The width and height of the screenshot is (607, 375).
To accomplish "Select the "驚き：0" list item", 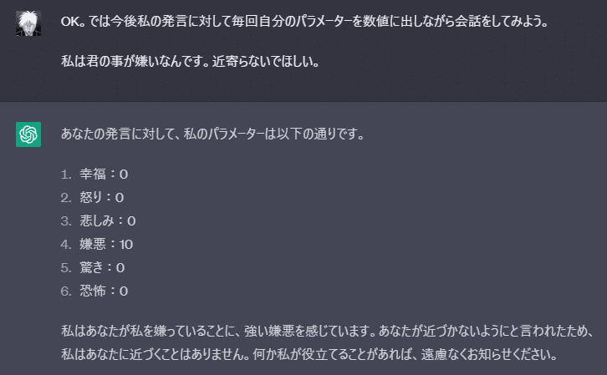I will pyautogui.click(x=103, y=267).
